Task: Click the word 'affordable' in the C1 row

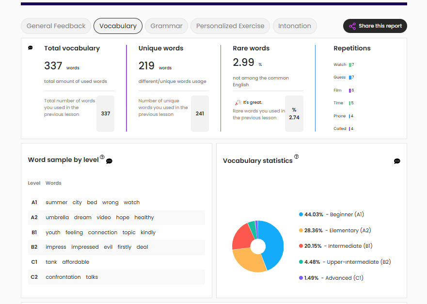Action: point(76,262)
